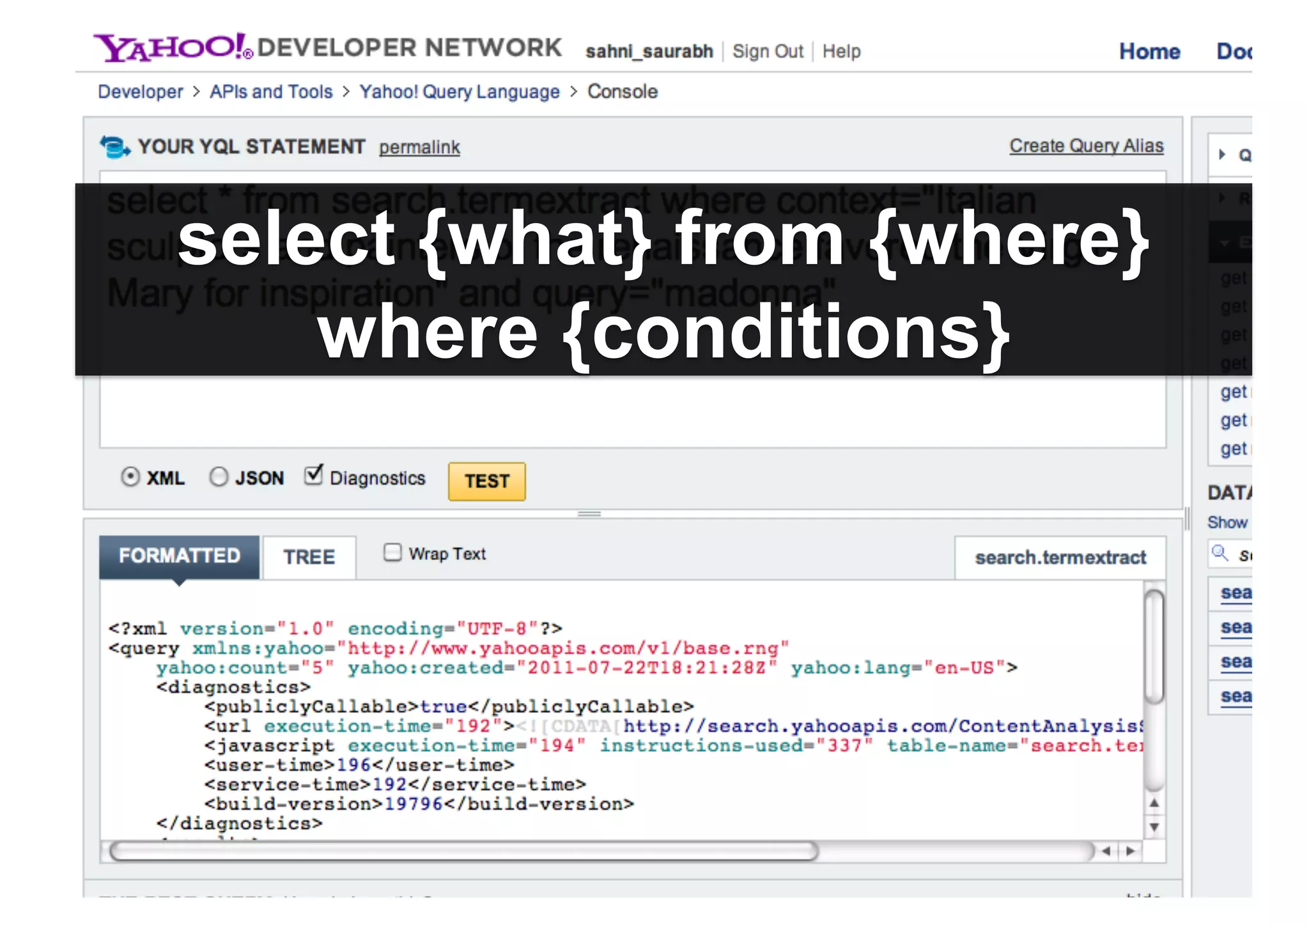Click the results scroll up arrow
This screenshot has width=1309, height=925.
click(1154, 803)
